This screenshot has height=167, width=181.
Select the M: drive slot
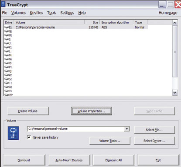[8, 55]
